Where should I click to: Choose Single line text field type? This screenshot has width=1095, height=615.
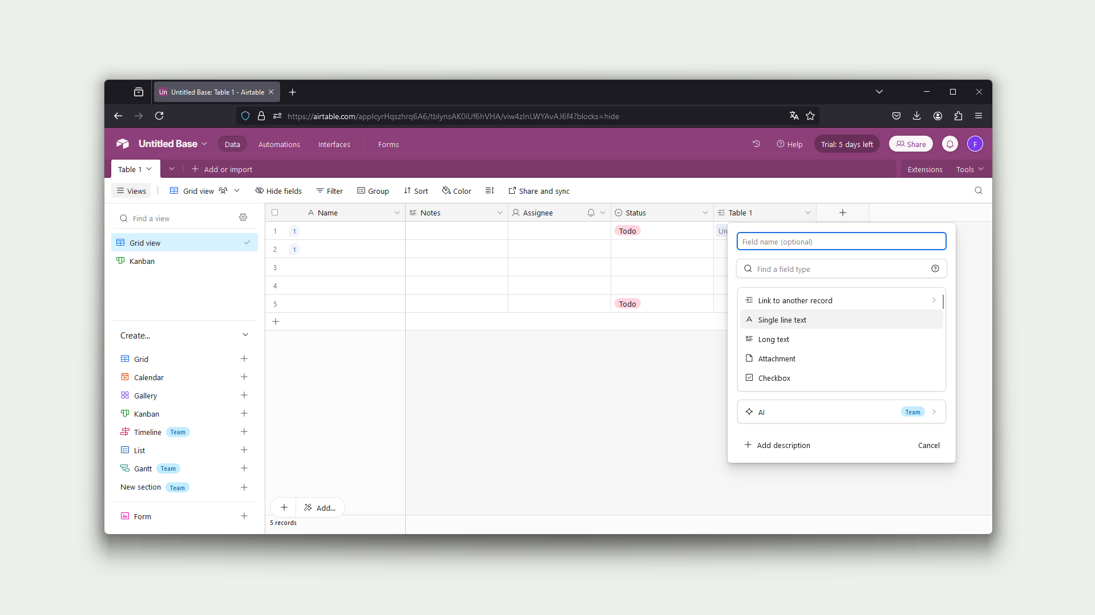coord(841,320)
